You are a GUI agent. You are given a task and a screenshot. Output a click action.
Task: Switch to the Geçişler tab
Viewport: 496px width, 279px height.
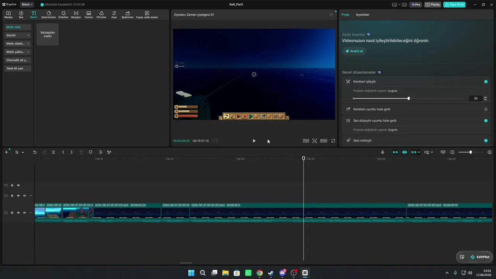[76, 15]
